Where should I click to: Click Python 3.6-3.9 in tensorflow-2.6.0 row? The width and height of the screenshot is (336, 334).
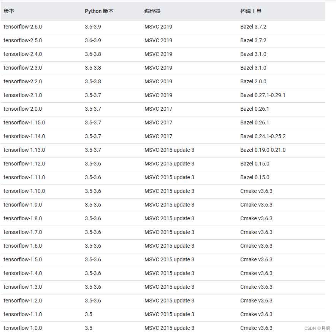pyautogui.click(x=93, y=27)
